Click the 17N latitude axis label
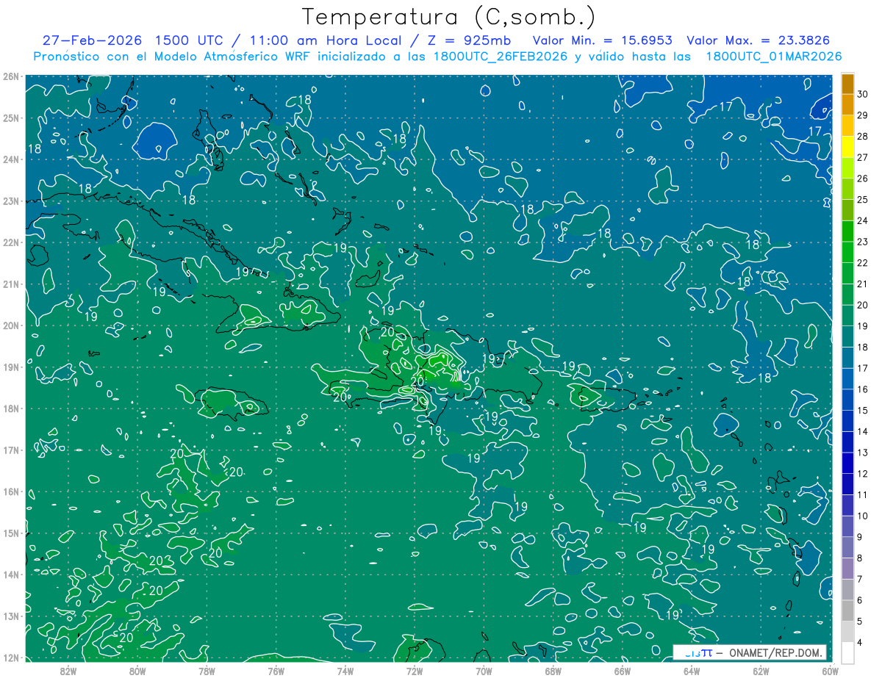Viewport: 882px width, 681px height. click(11, 450)
